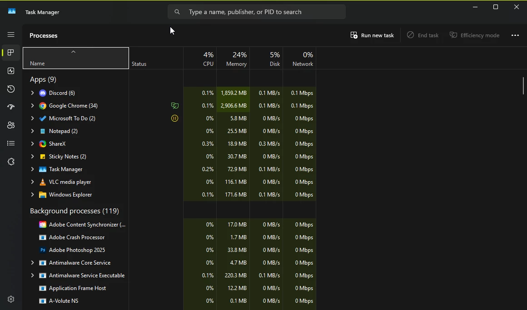Click the Discord app icon
Viewport: 527px width, 310px height.
click(43, 93)
